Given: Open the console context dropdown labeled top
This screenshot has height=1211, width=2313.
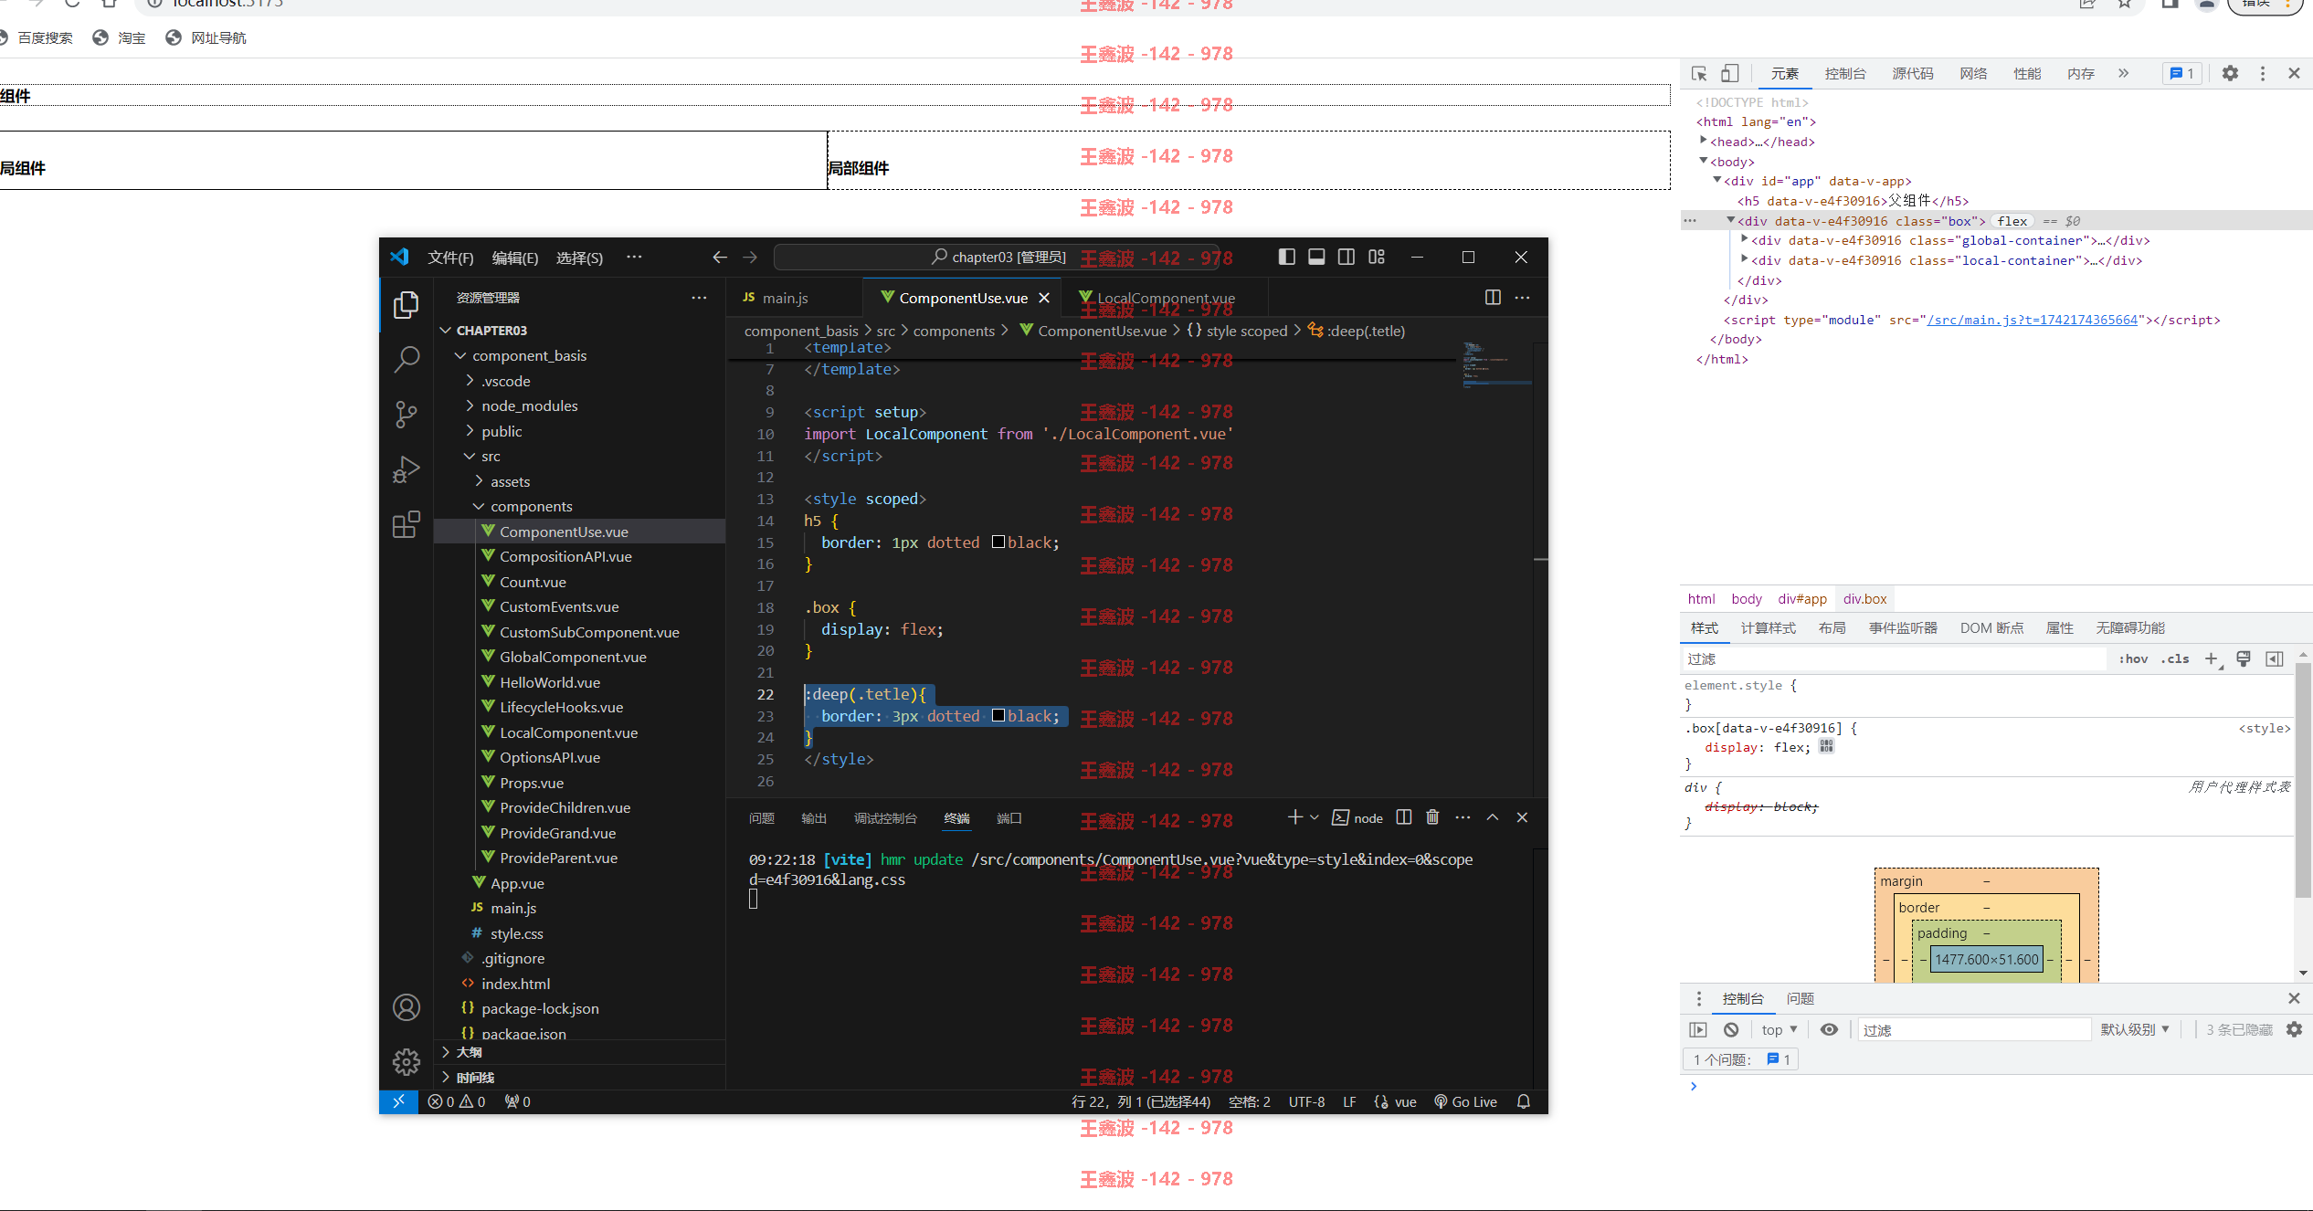Looking at the screenshot, I should tap(1780, 1029).
